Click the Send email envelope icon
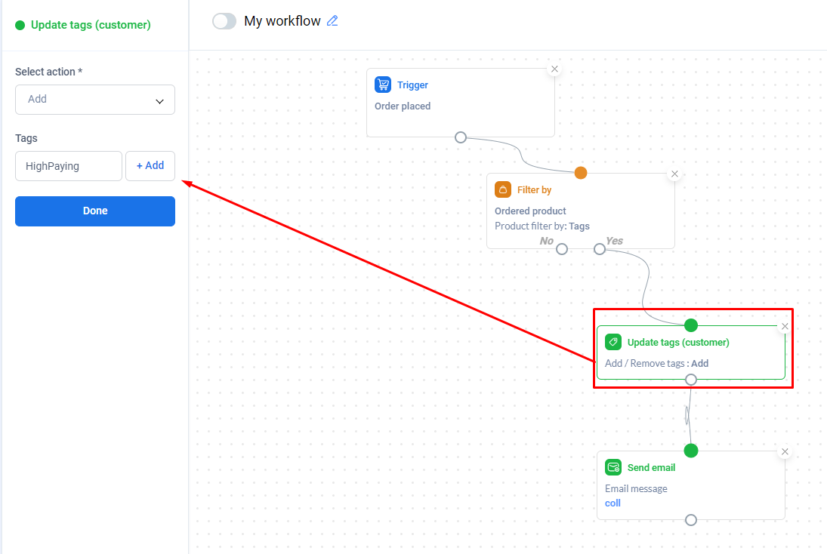827x554 pixels. [x=613, y=467]
